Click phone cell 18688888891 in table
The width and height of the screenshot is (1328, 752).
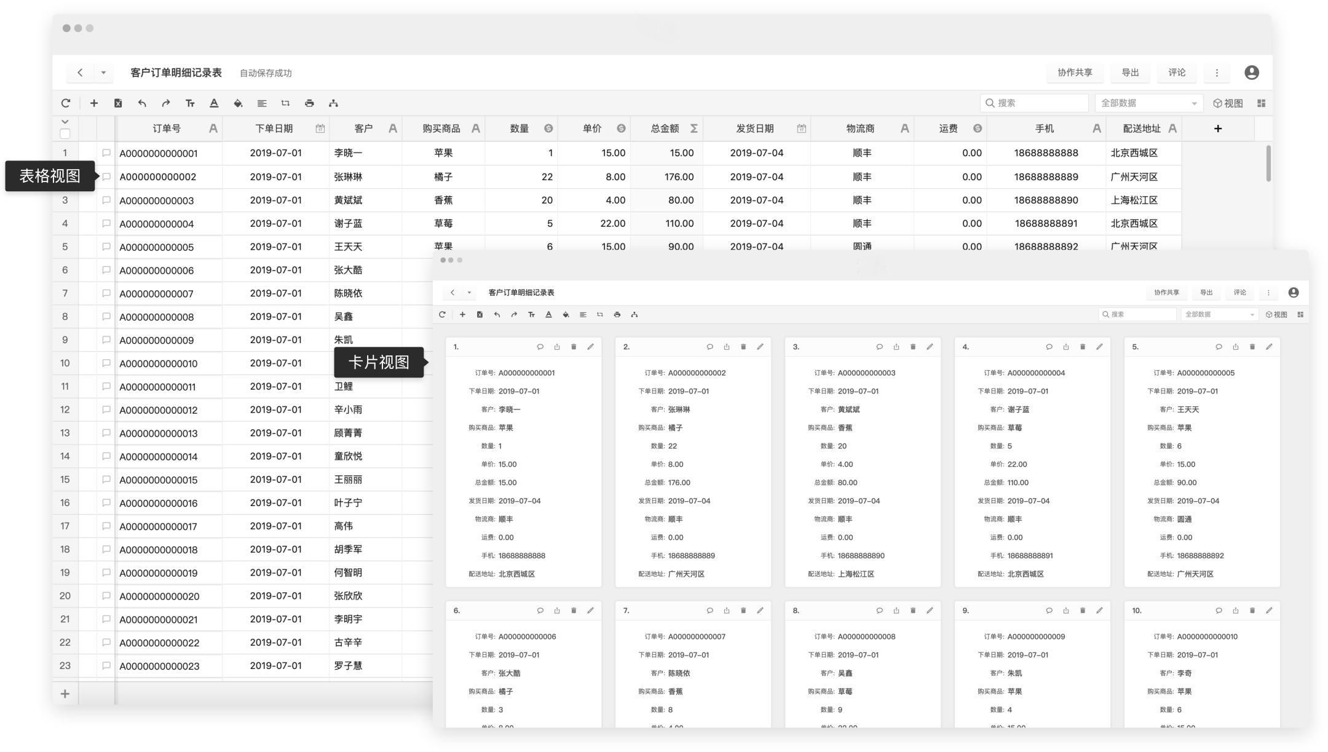coord(1046,224)
